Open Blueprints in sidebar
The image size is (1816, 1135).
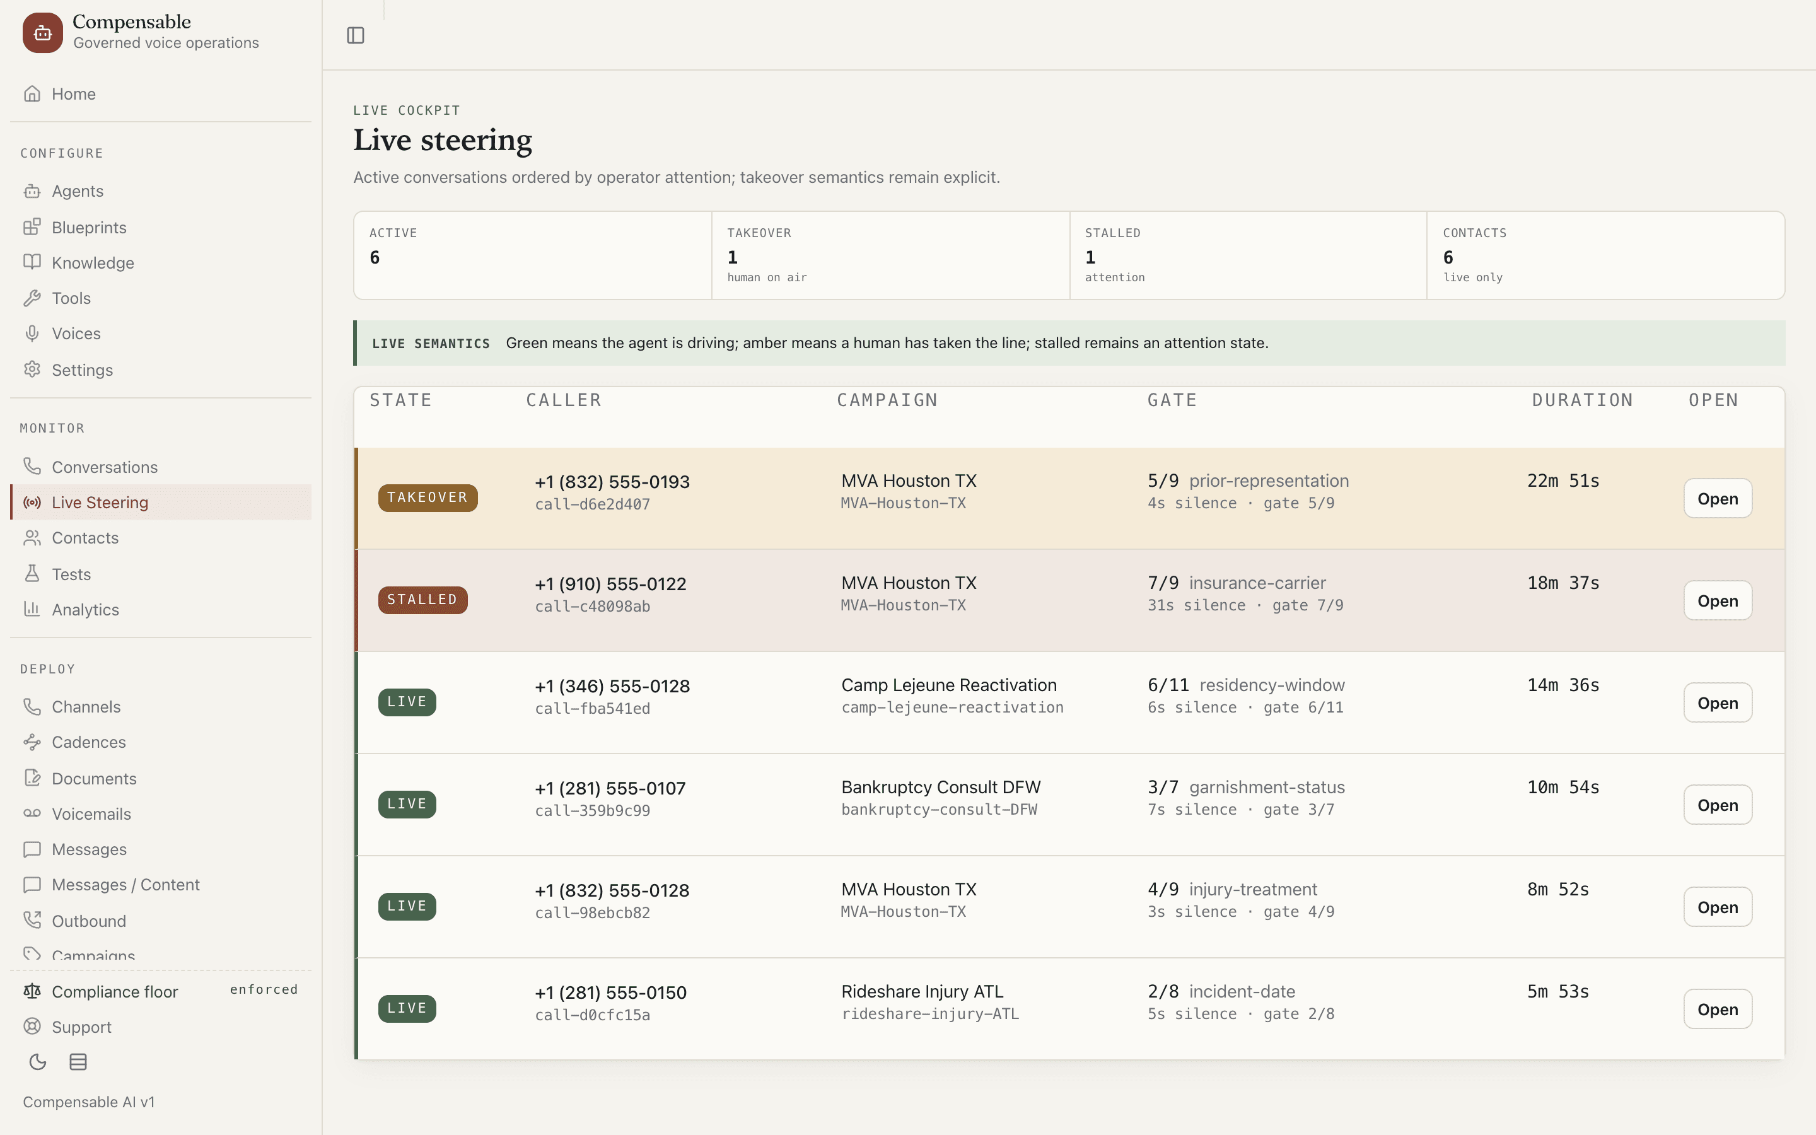point(161,228)
